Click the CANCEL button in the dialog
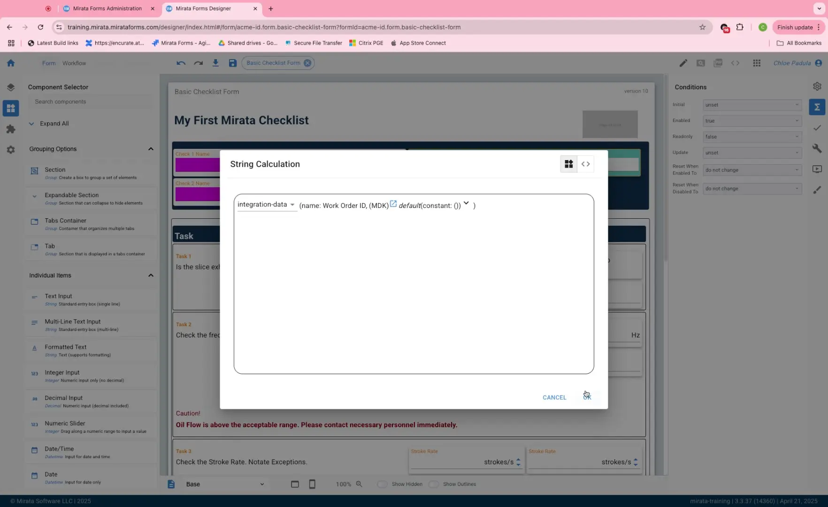Viewport: 828px width, 507px height. point(554,397)
